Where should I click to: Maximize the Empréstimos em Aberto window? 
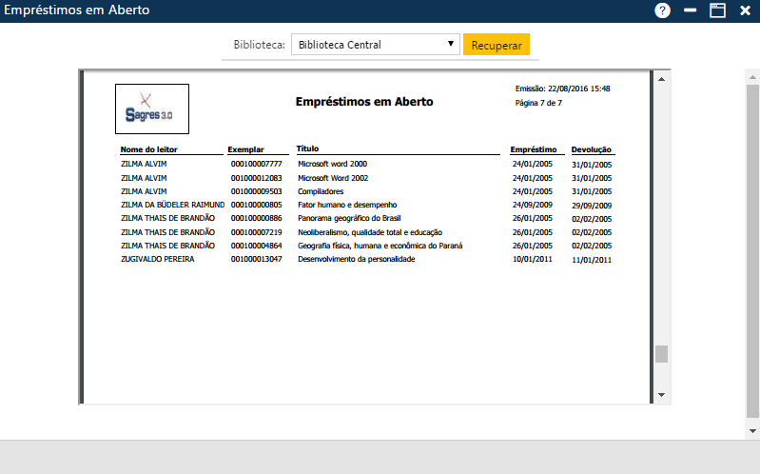click(x=718, y=10)
